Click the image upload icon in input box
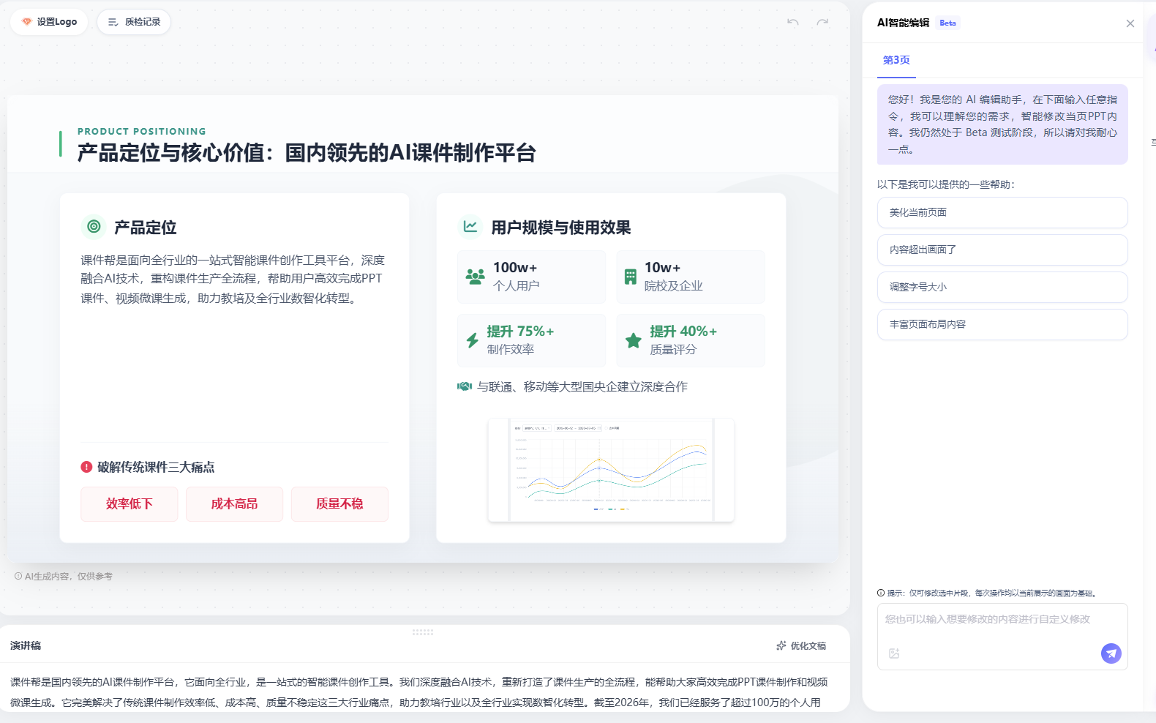Viewport: 1156px width, 723px height. [x=894, y=653]
